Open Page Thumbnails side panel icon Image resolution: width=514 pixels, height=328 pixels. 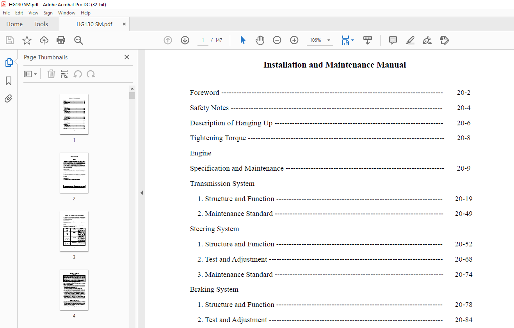[x=9, y=62]
